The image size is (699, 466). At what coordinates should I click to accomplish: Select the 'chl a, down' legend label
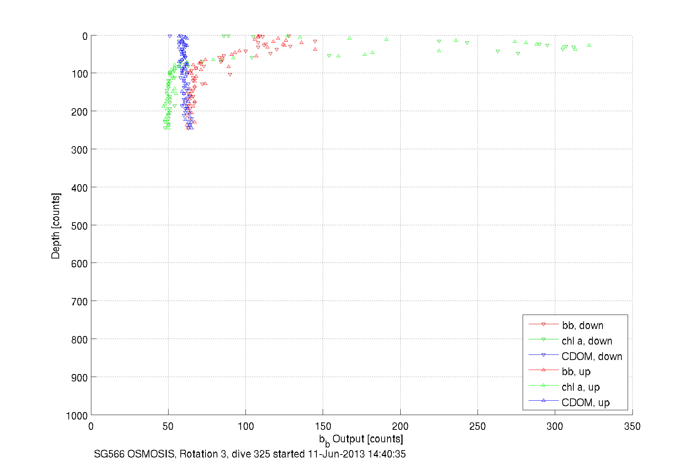[x=587, y=341]
